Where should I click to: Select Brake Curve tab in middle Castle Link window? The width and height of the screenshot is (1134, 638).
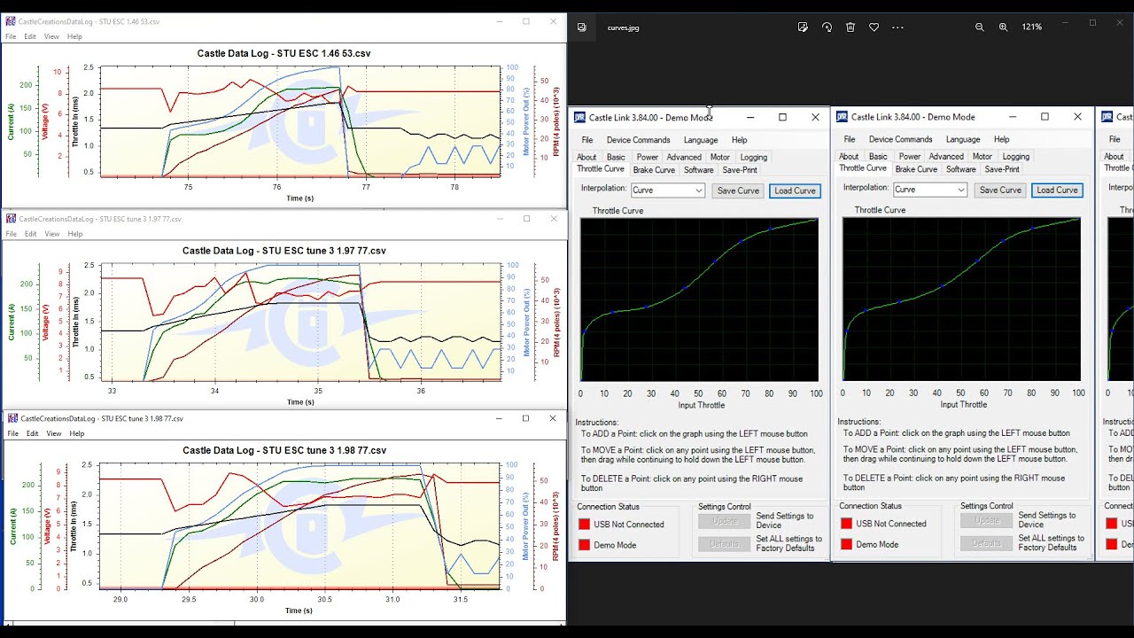click(x=916, y=168)
